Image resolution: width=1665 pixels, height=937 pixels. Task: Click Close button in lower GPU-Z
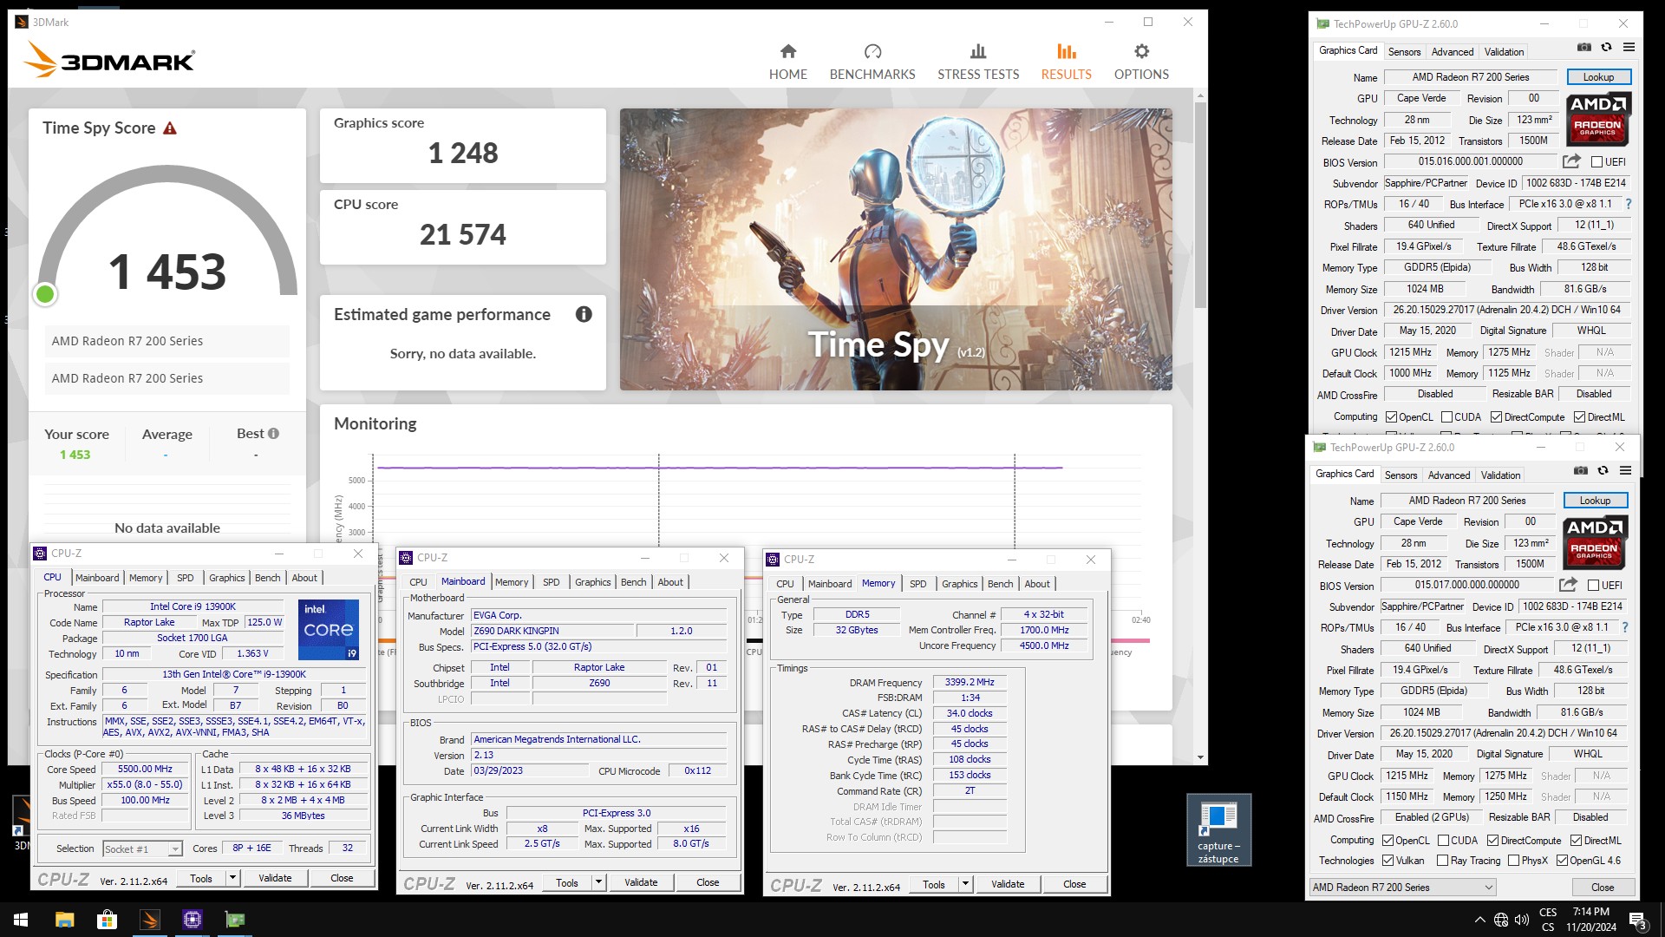pos(1603,888)
